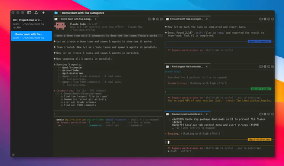The image size is (284, 166).
Task: Click @main in Demo team status line
Action: point(60,120)
